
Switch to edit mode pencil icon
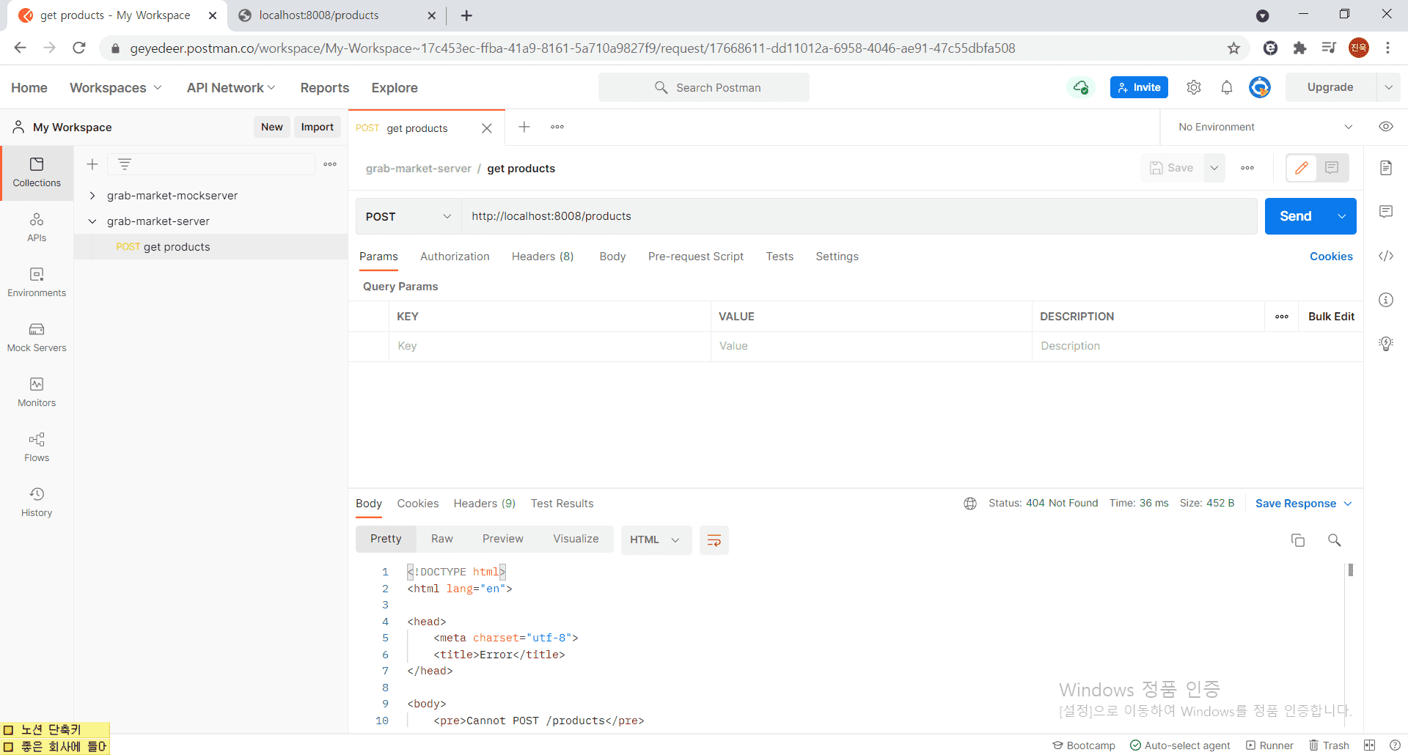point(1302,168)
